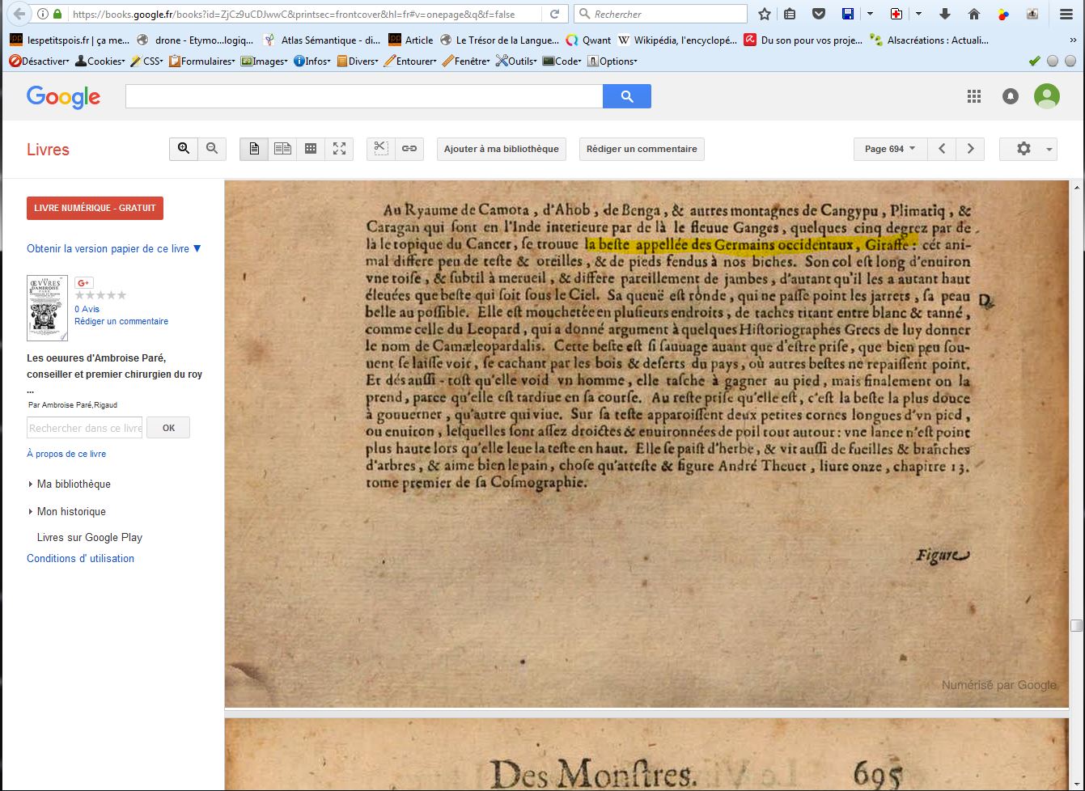Expand Ma bibliothèque in sidebar

[x=73, y=484]
